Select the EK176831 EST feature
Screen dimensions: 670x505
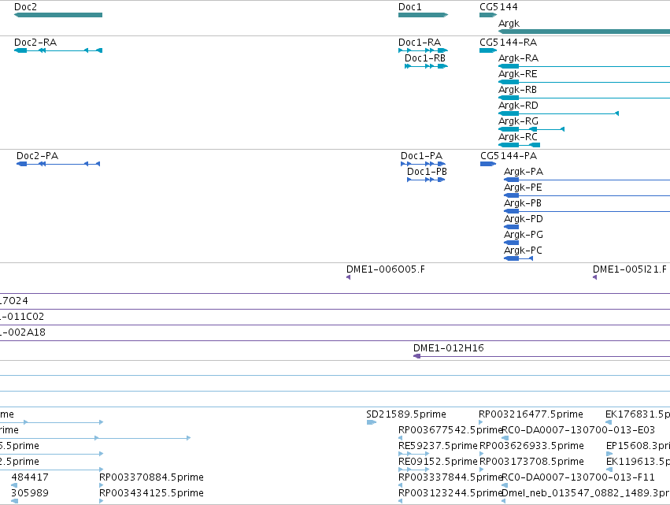point(609,422)
